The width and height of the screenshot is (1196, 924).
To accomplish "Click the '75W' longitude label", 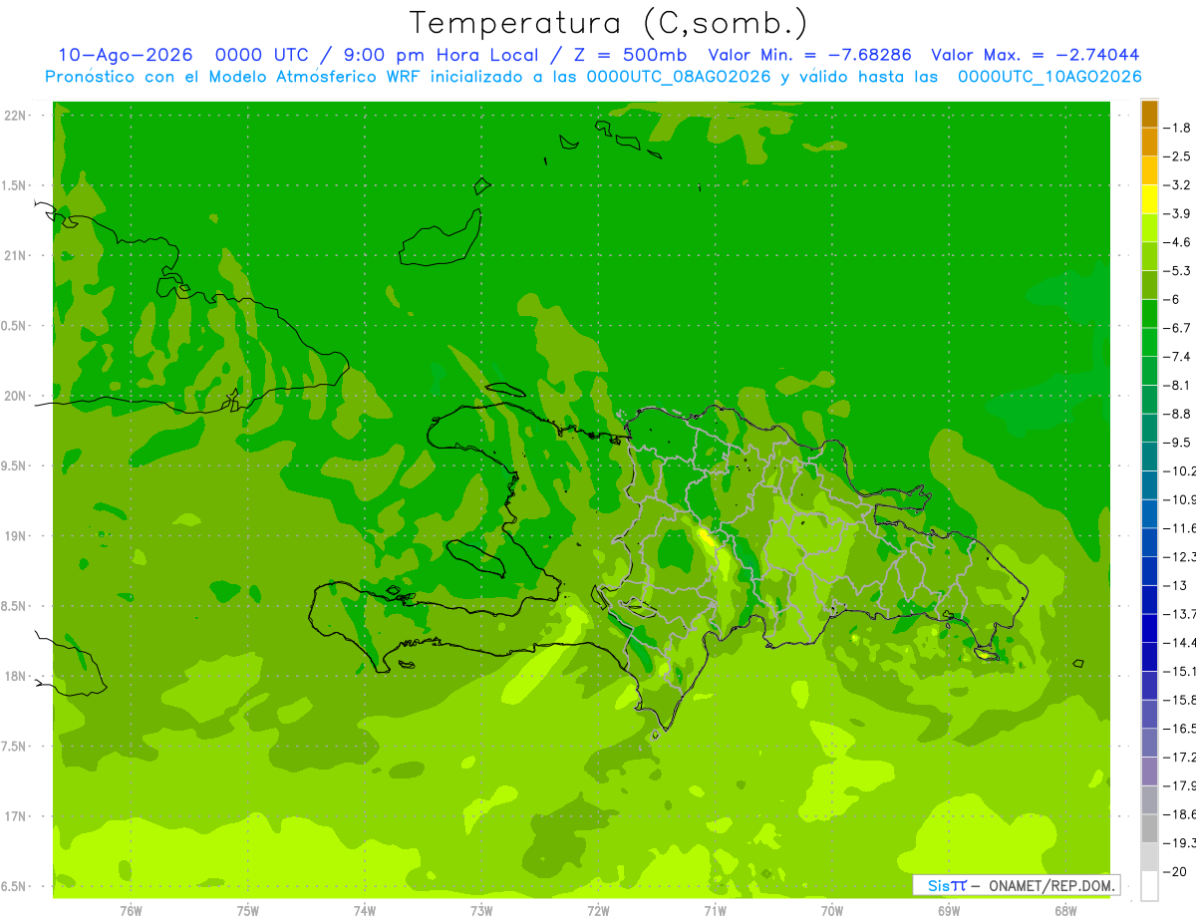I will click(x=248, y=911).
